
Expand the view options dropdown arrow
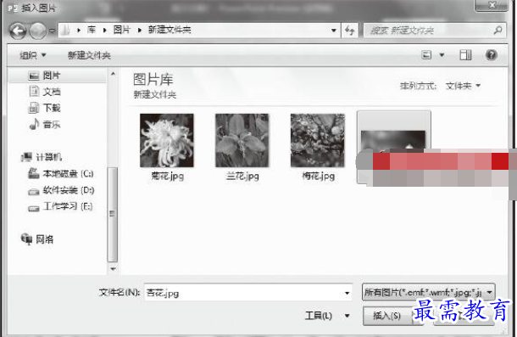click(x=442, y=55)
